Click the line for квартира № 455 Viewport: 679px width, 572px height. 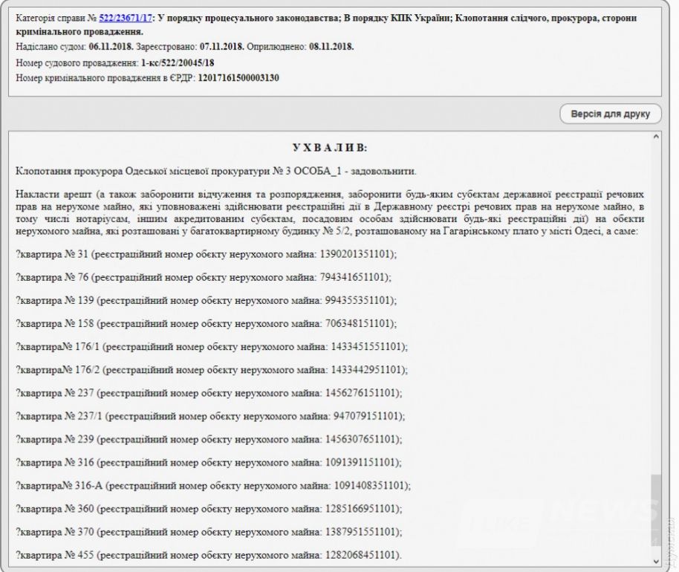pos(209,555)
